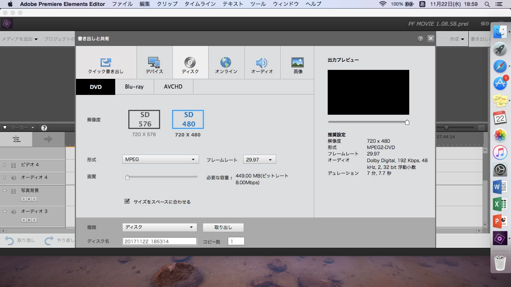
Task: Add keyframe on オーディオ 3 track
Action: point(29,220)
